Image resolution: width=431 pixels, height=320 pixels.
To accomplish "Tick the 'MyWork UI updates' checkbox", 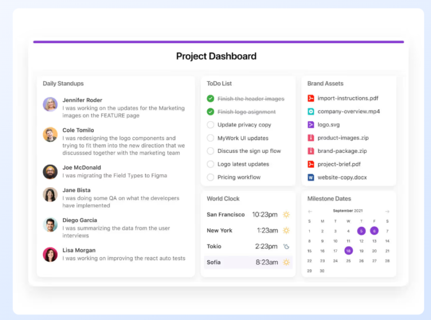I will pos(210,138).
